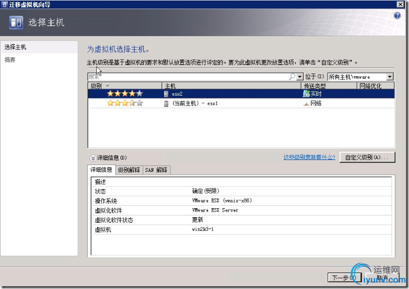This screenshot has height=289, width=409.
Task: Click the 选择主机 header wizard icon
Action: point(16,23)
